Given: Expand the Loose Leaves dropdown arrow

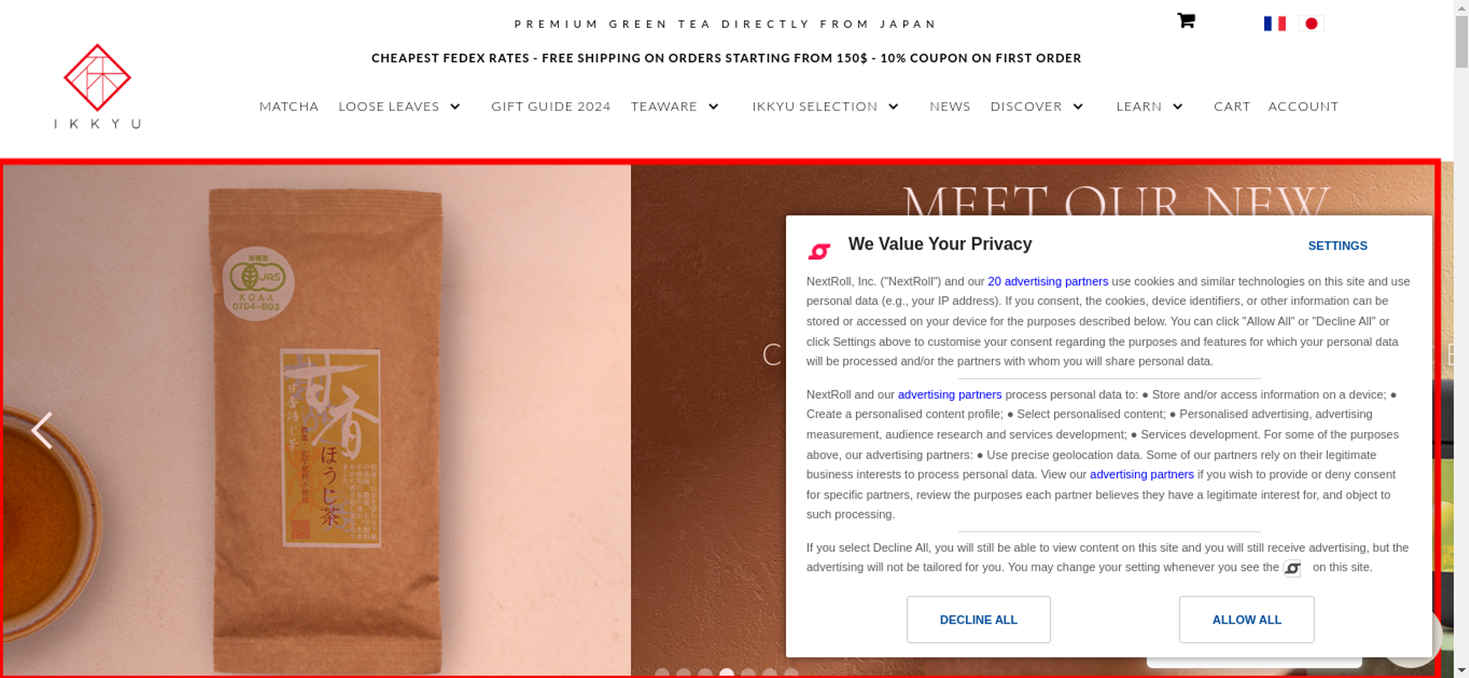Looking at the screenshot, I should pos(455,107).
